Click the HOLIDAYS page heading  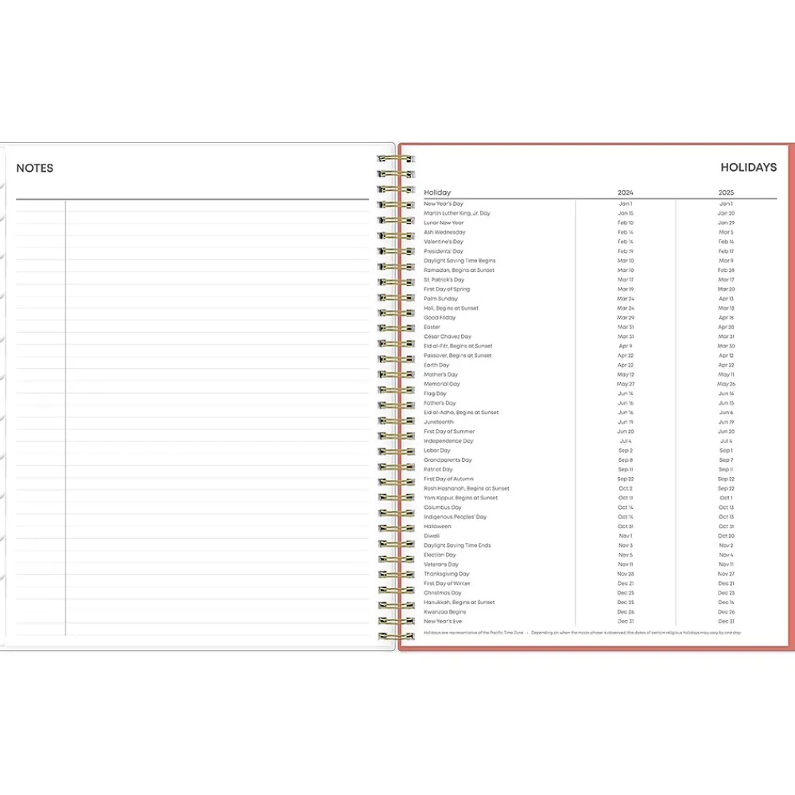[748, 168]
